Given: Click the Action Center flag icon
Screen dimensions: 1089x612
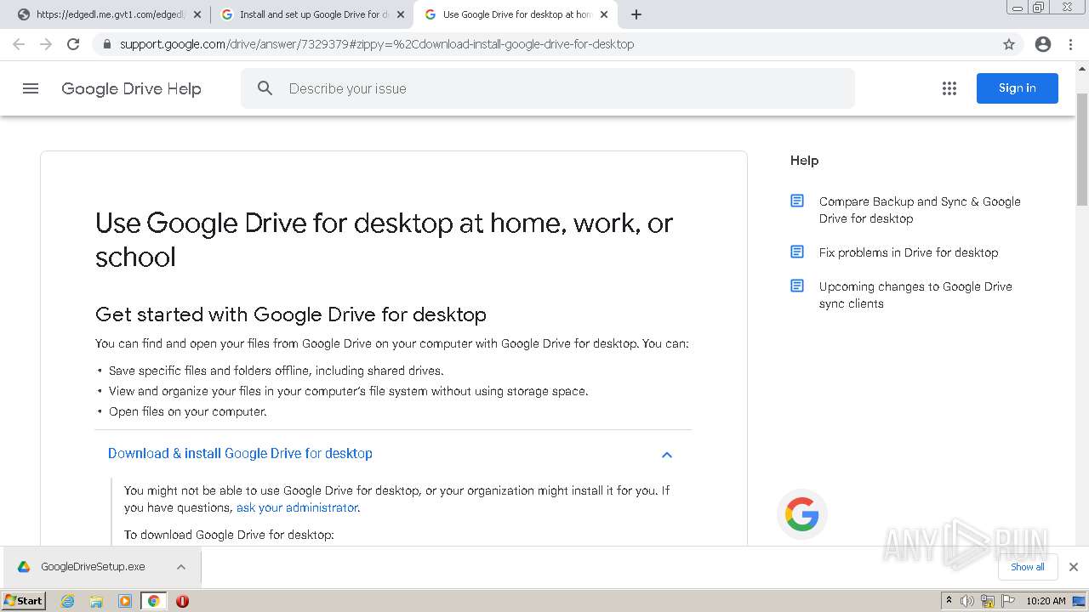Looking at the screenshot, I should [1007, 601].
